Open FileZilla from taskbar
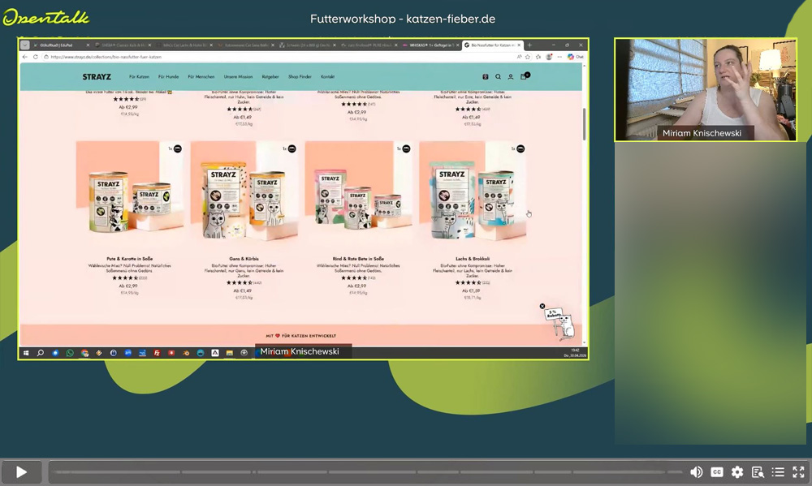 pyautogui.click(x=157, y=353)
